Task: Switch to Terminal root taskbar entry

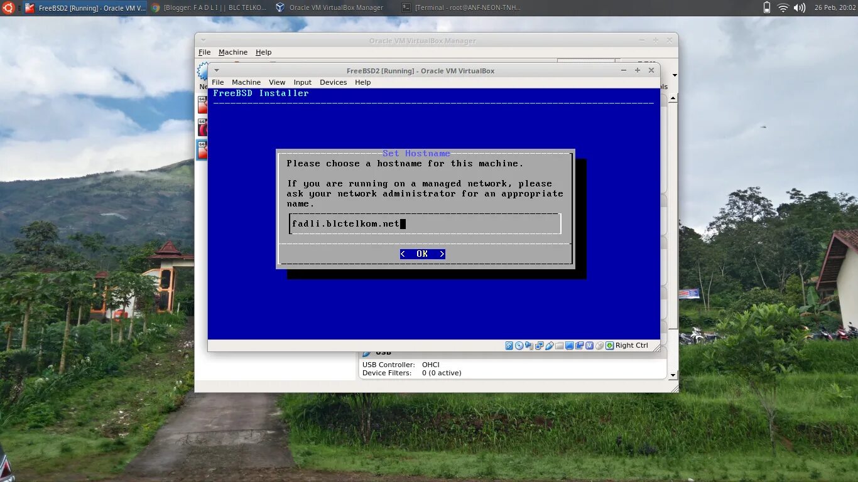Action: 461,8
